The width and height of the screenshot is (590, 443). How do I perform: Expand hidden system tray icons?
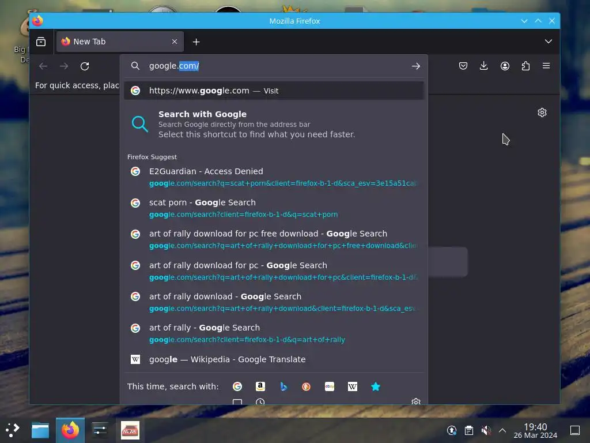coord(502,430)
